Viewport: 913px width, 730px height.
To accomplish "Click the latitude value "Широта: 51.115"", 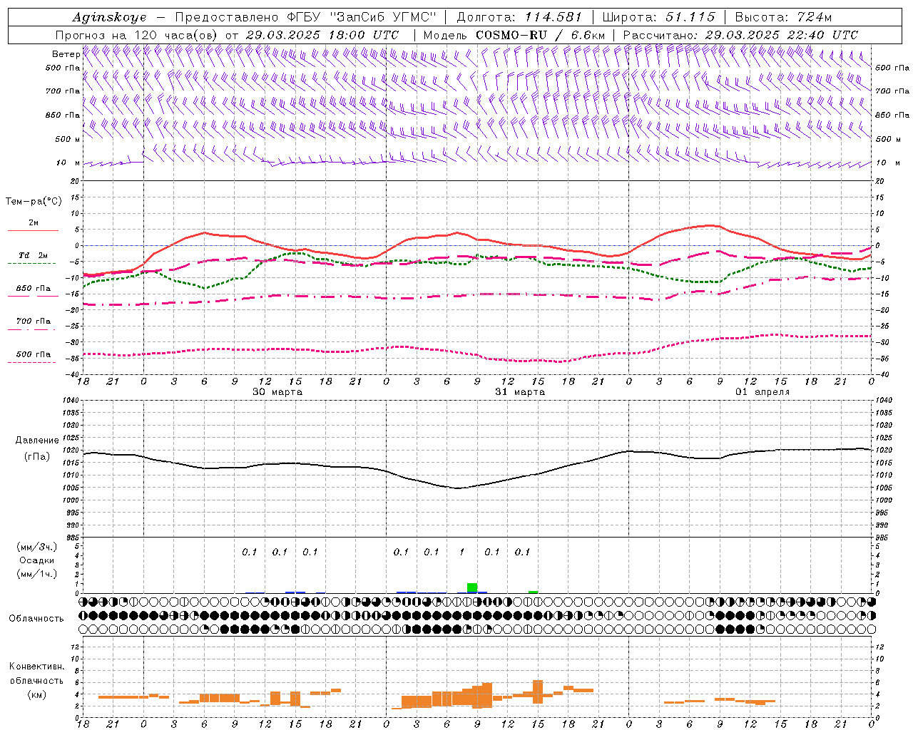I will [658, 17].
